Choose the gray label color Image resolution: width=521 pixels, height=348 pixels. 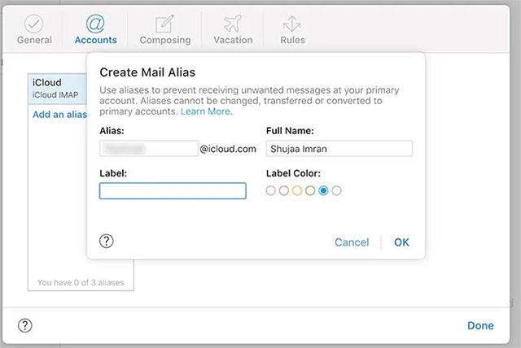336,190
